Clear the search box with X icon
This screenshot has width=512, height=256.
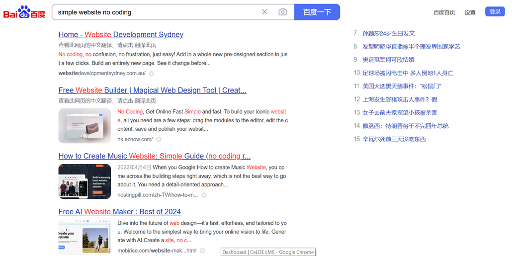point(264,12)
